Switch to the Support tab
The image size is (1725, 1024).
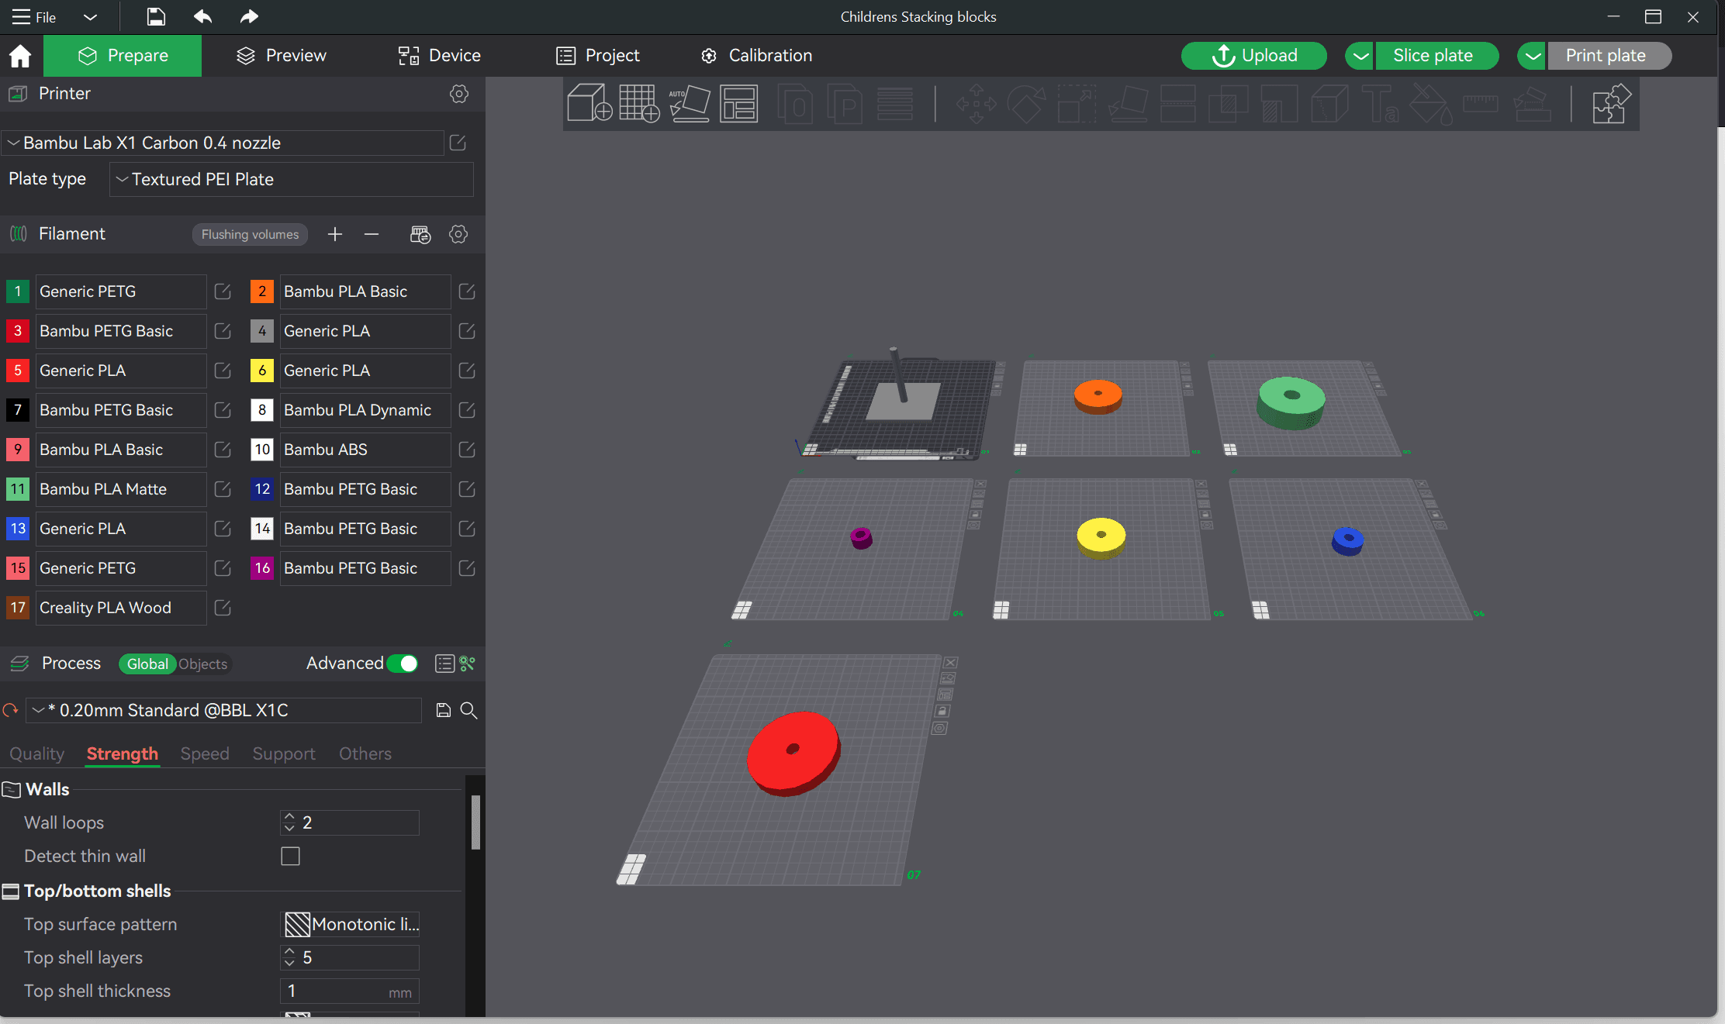[x=283, y=753]
